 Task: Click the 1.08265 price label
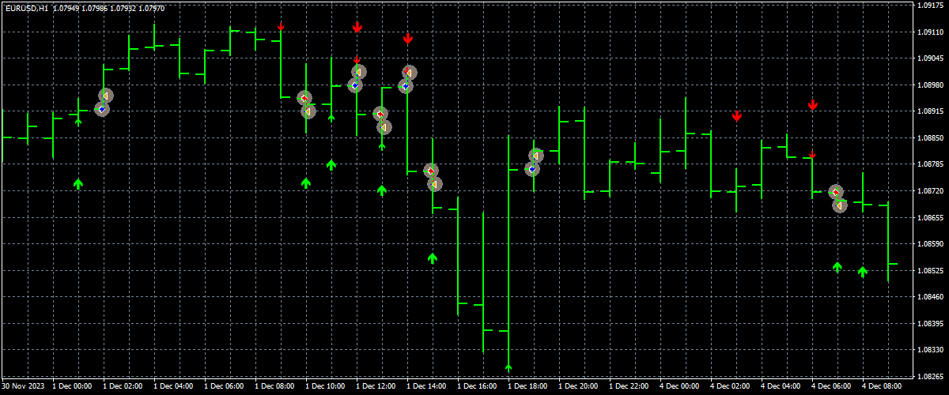tap(930, 377)
